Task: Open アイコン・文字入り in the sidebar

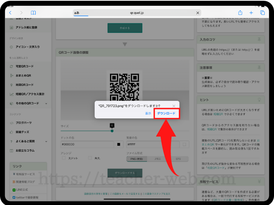Action: click(x=28, y=47)
